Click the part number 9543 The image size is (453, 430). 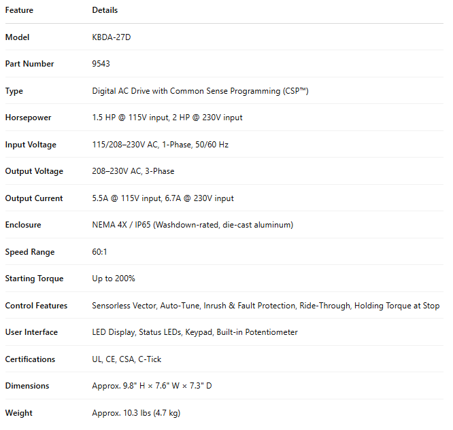(101, 64)
